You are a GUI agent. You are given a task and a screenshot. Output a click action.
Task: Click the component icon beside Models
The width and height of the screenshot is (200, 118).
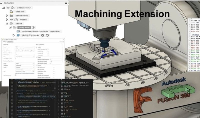pyautogui.click(x=16, y=20)
